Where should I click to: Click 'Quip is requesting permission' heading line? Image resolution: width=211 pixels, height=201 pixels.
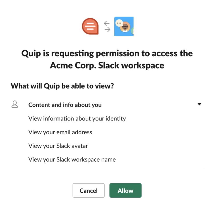point(107,53)
